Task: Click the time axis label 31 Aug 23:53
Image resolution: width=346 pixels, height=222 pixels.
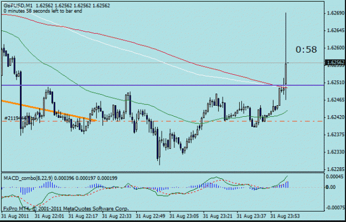Action: (285, 215)
